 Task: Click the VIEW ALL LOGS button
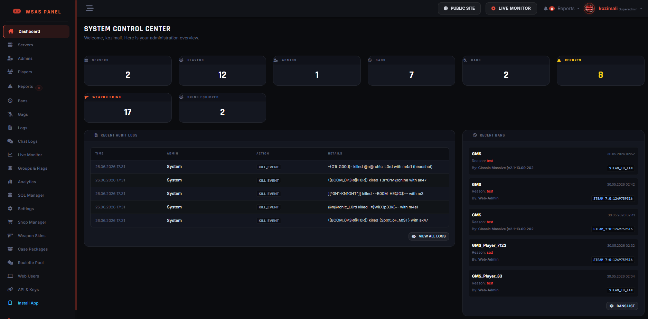coord(429,236)
